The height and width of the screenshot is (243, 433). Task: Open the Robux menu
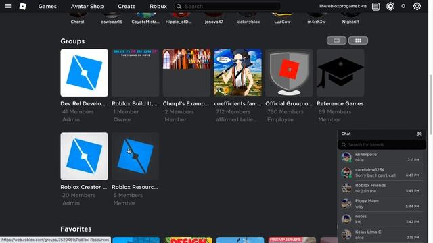[158, 6]
